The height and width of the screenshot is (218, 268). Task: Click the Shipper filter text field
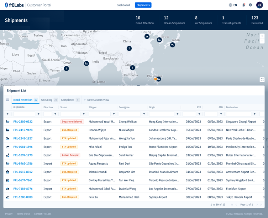(99, 114)
